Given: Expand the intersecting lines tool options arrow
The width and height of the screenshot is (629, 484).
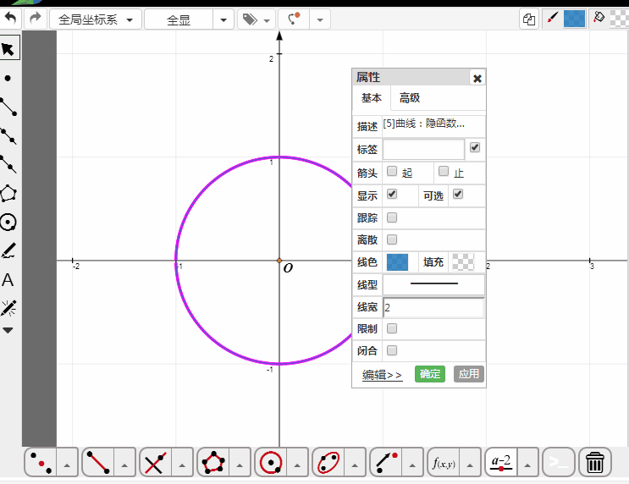Looking at the screenshot, I should [x=182, y=465].
